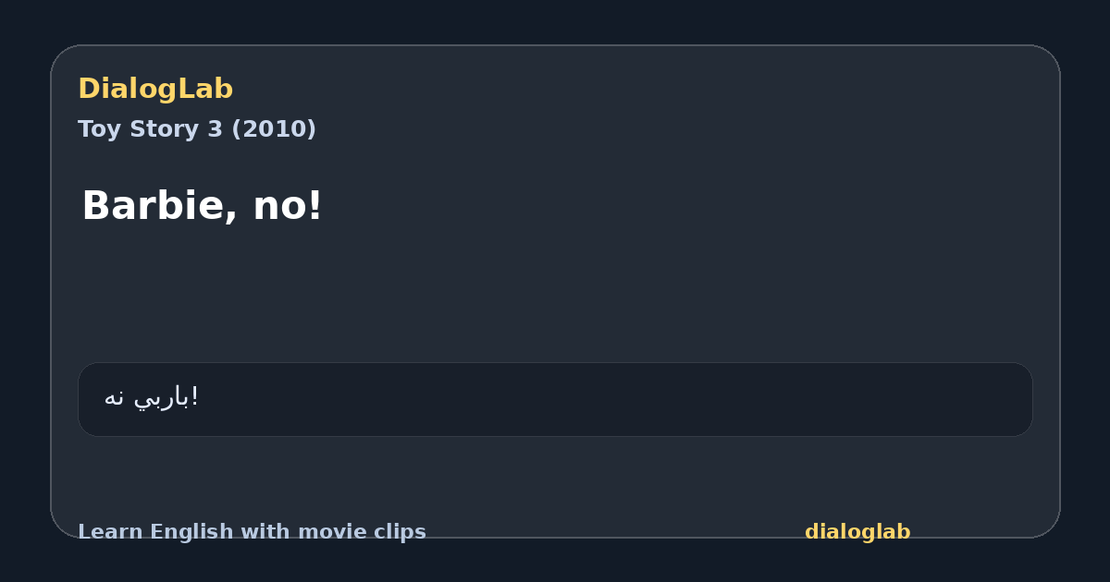Click the word "Learn" in the footer

[111, 532]
